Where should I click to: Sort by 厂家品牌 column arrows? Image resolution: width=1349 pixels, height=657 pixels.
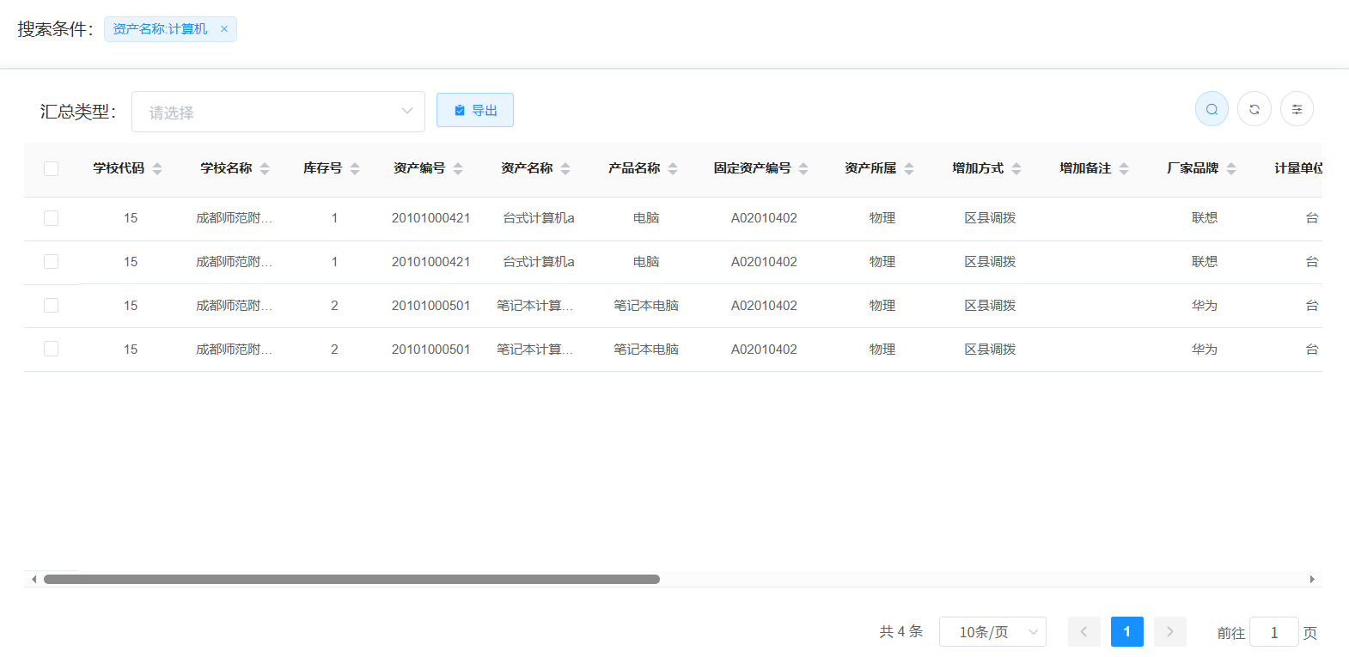click(1231, 168)
